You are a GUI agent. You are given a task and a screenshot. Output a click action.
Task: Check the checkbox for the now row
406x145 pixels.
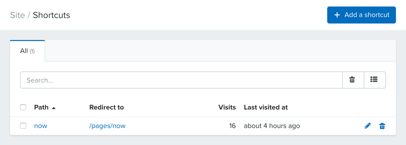(x=23, y=126)
